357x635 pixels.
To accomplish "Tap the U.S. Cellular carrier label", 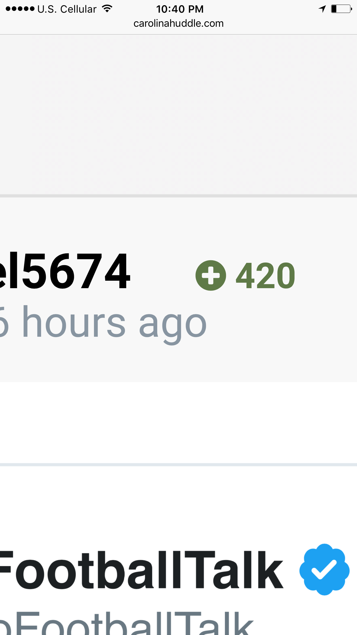I will pos(67,9).
